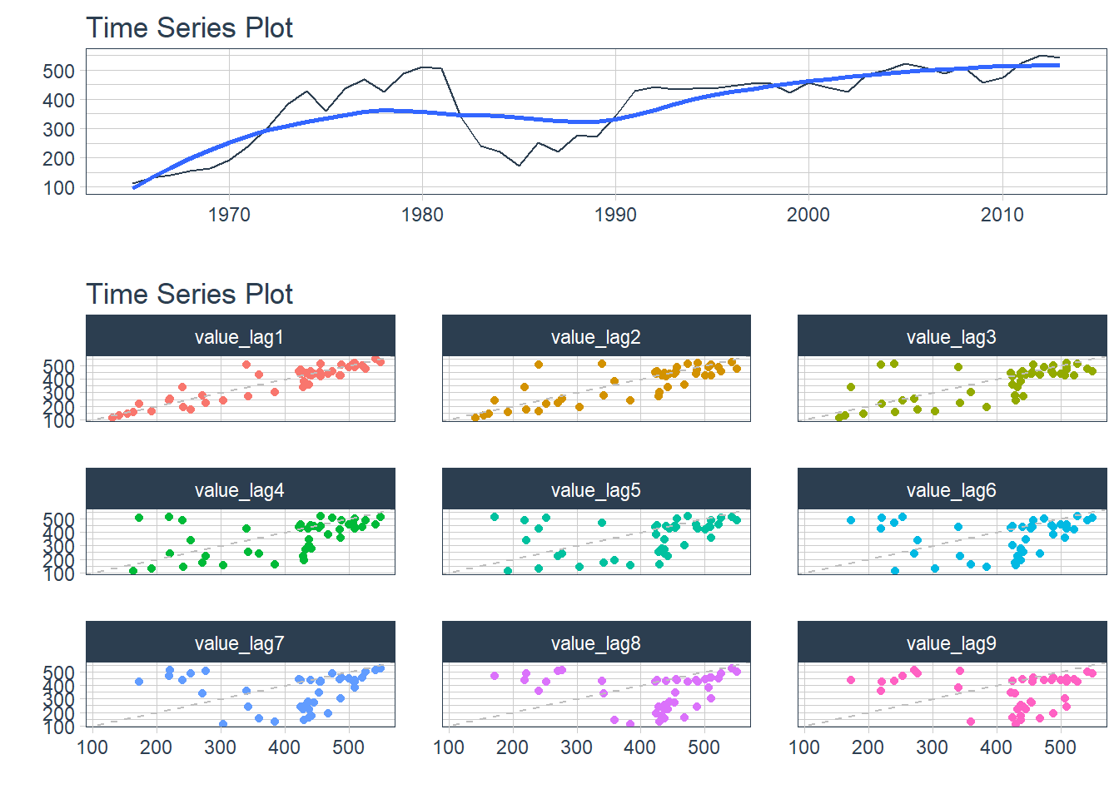Select the 300 y-axis label on top chart
Screen dimensions: 1119x799
tap(59, 130)
